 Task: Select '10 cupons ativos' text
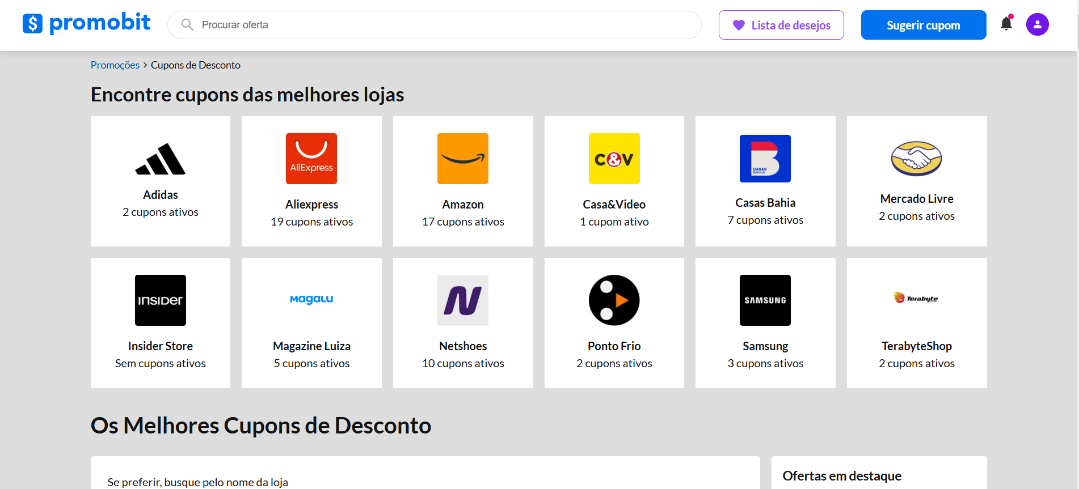pyautogui.click(x=463, y=364)
